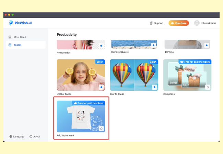223x154 pixels.
Task: Open the Add Watermark tool thumbnail
Action: click(81, 116)
